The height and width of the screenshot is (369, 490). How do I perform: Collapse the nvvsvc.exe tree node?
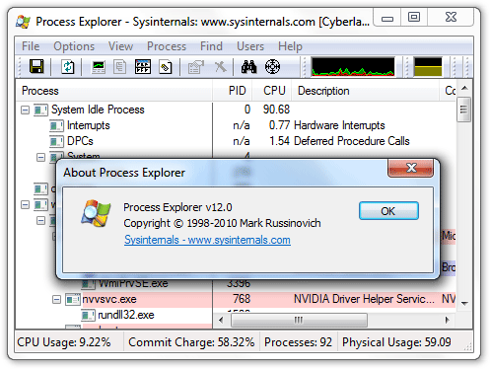(x=56, y=299)
